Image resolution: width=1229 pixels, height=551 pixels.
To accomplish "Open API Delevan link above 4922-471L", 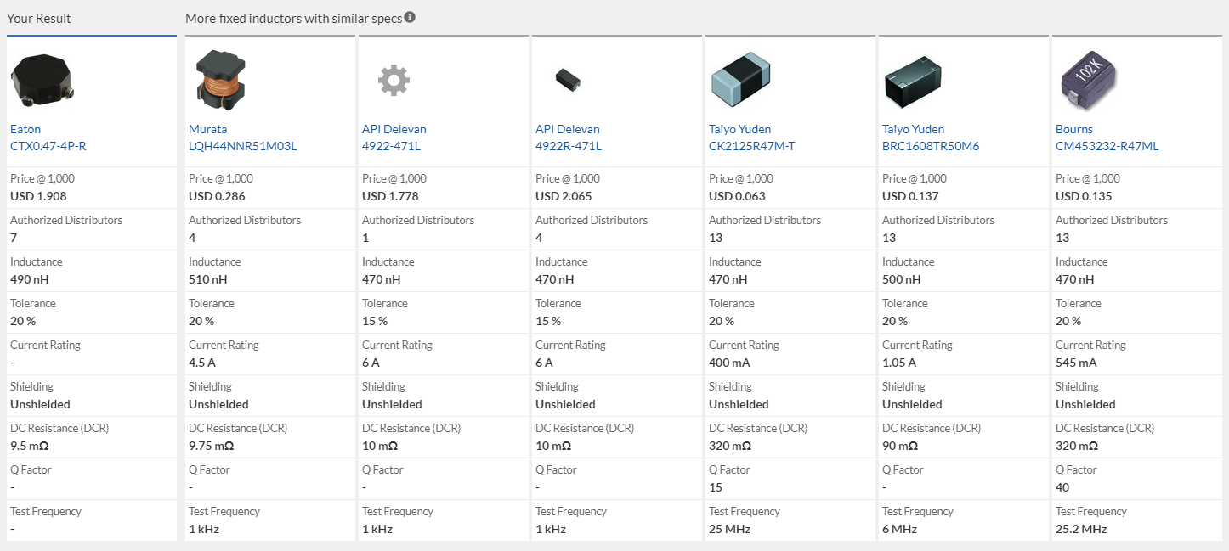I will tap(394, 129).
